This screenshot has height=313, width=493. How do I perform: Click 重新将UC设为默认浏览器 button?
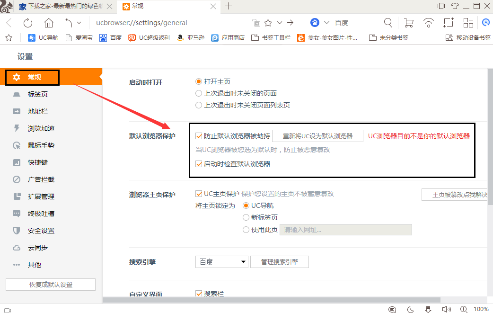317,136
